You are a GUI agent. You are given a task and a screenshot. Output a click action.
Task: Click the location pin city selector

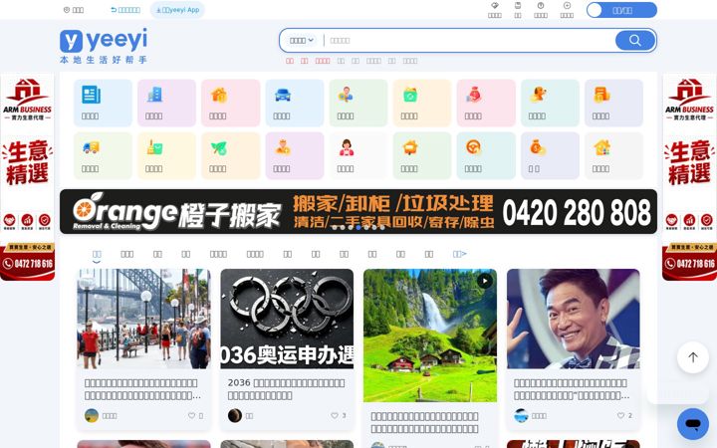[x=73, y=10]
